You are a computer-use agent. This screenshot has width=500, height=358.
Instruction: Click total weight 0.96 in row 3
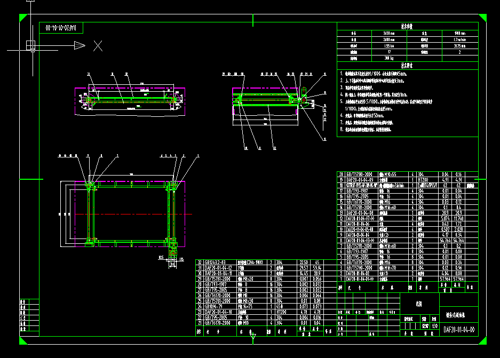(458, 268)
